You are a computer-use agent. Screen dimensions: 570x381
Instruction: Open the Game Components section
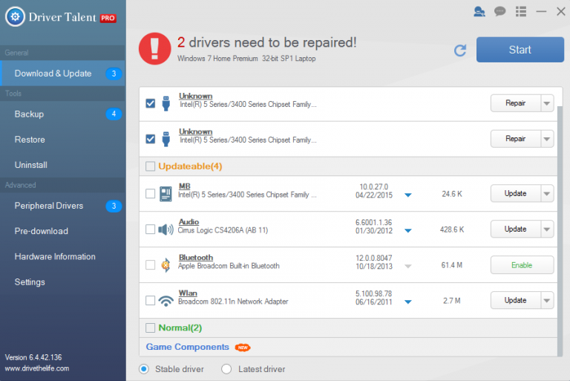point(187,347)
